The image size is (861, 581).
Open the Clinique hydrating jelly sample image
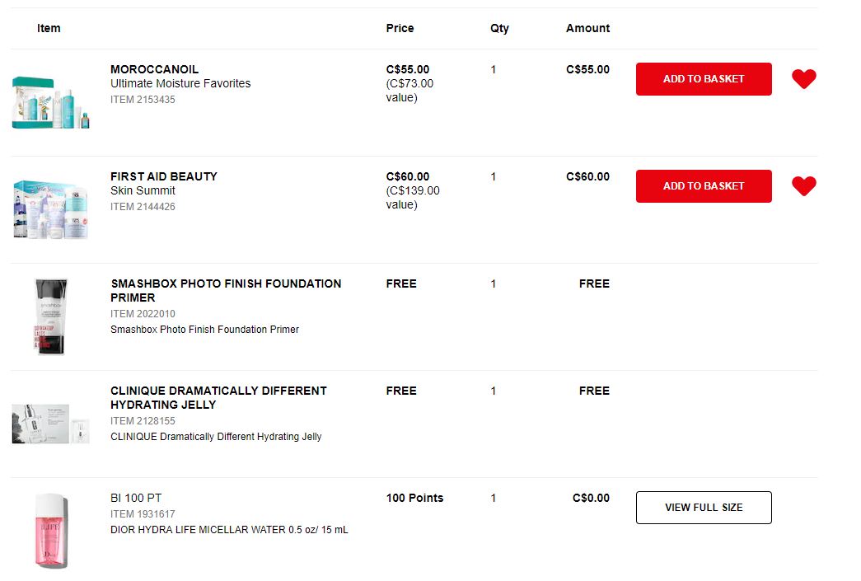(50, 424)
